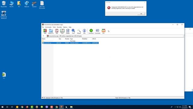This screenshot has height=109, width=193.
Task: Launch the Wizard wand icon
Action: [79, 31]
